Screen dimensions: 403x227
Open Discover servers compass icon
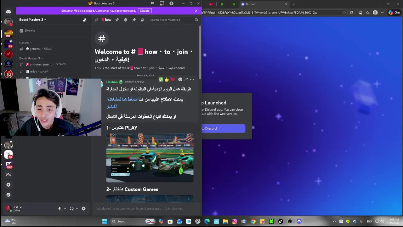click(x=9, y=195)
